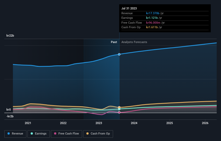Viewport: 221px width, 141px height.
Task: Click the 2023 x-axis label
Action: [x=99, y=123]
